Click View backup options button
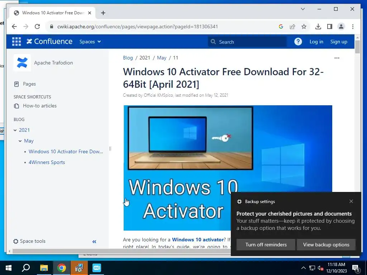 click(x=326, y=245)
